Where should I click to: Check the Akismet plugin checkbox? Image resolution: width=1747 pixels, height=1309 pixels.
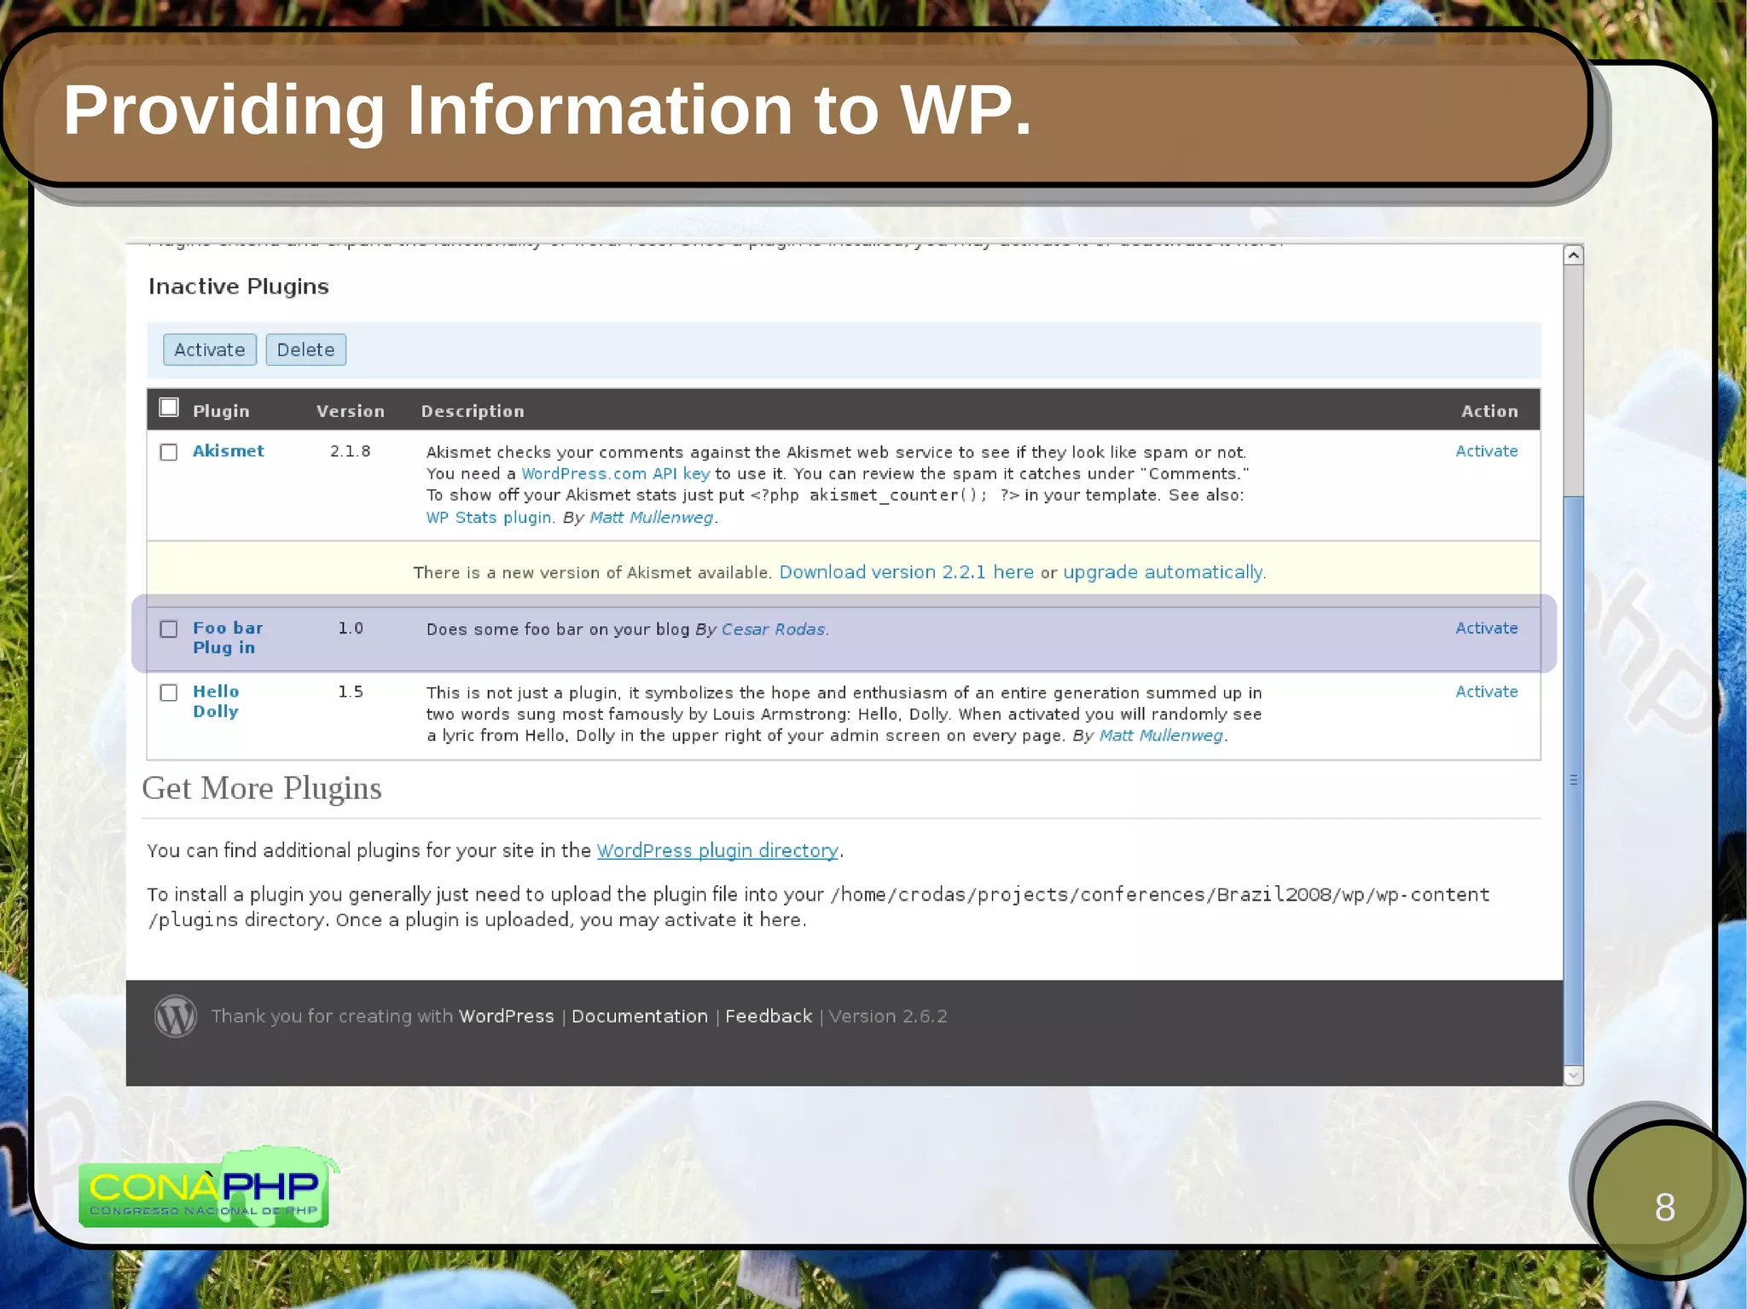point(169,452)
